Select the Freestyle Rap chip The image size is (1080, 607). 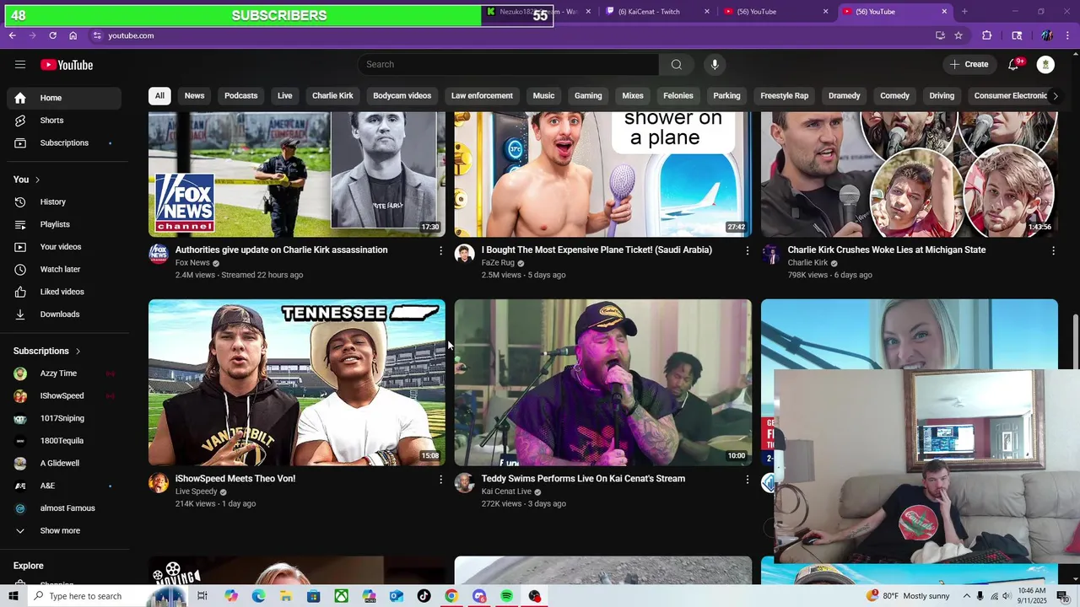[x=784, y=96]
